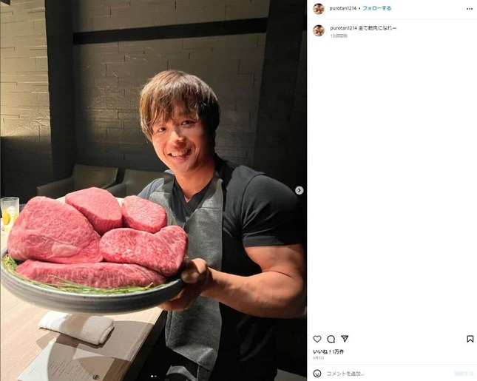Viewport: 477px width, 381px height.
Task: Go to next photo with arrow
Action: tap(299, 191)
